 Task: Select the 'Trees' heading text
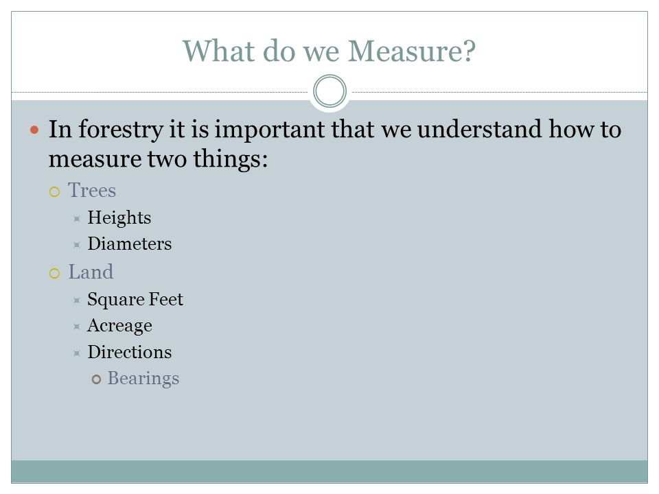[x=92, y=190]
